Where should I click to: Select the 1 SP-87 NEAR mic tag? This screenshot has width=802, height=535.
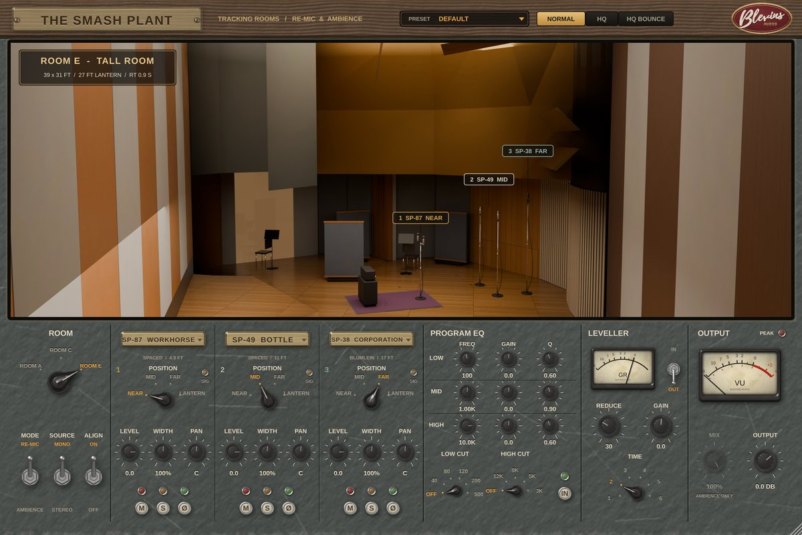[x=420, y=218]
